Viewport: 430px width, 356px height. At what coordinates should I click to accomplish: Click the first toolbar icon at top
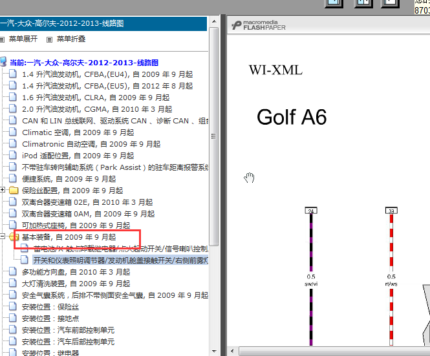[x=334, y=3]
